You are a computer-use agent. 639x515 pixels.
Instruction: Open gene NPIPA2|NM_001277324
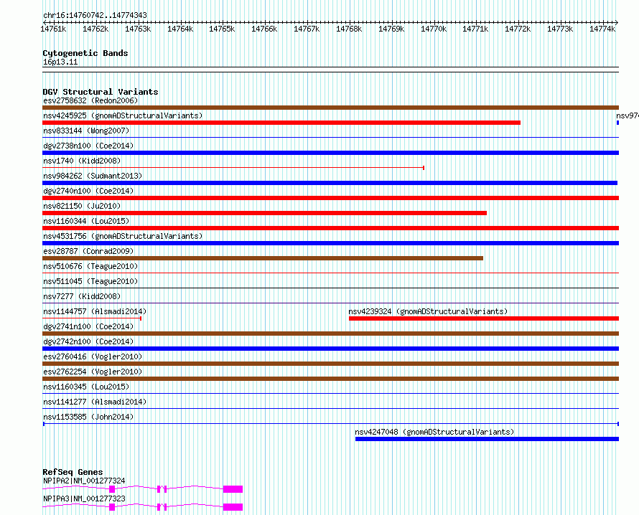pos(84,481)
